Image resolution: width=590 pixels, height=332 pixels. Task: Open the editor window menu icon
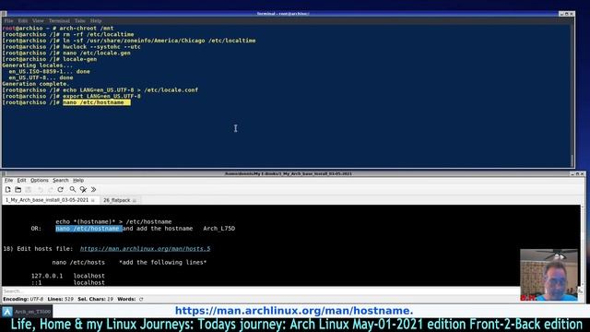(4, 174)
